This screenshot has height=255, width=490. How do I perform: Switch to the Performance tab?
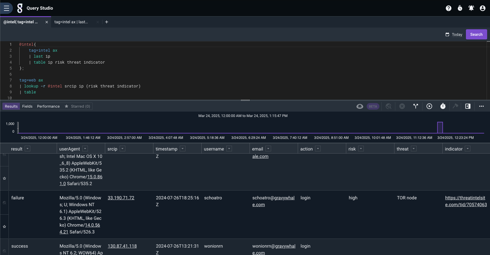[48, 106]
